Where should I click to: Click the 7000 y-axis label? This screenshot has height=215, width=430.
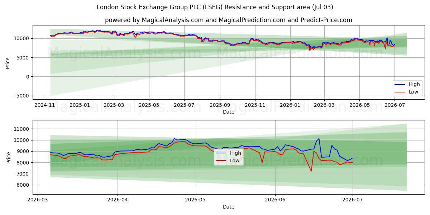(x=23, y=174)
